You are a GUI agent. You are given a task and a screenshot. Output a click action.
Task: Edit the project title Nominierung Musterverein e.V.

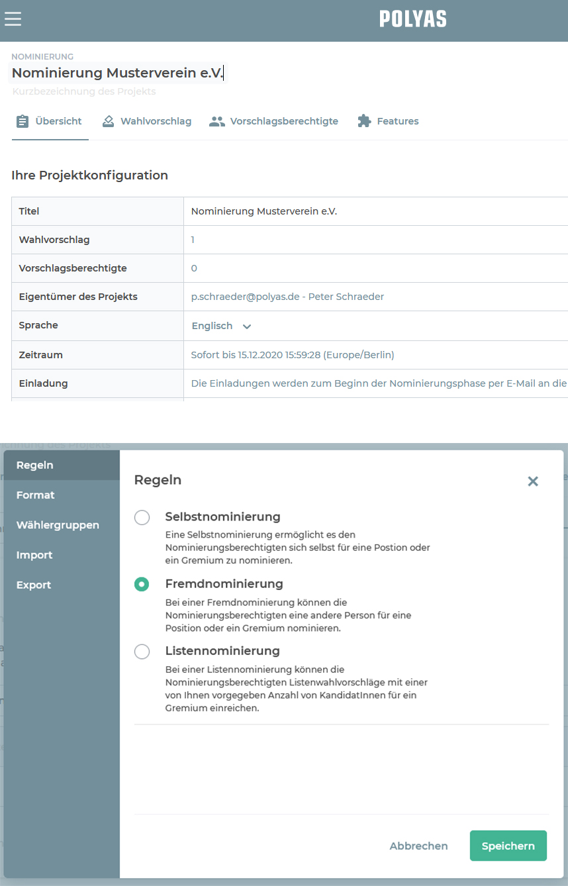(x=117, y=73)
